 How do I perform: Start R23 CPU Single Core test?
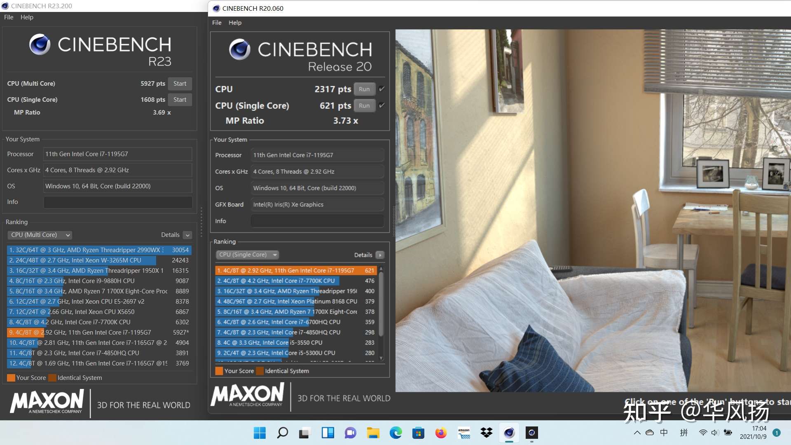point(180,100)
